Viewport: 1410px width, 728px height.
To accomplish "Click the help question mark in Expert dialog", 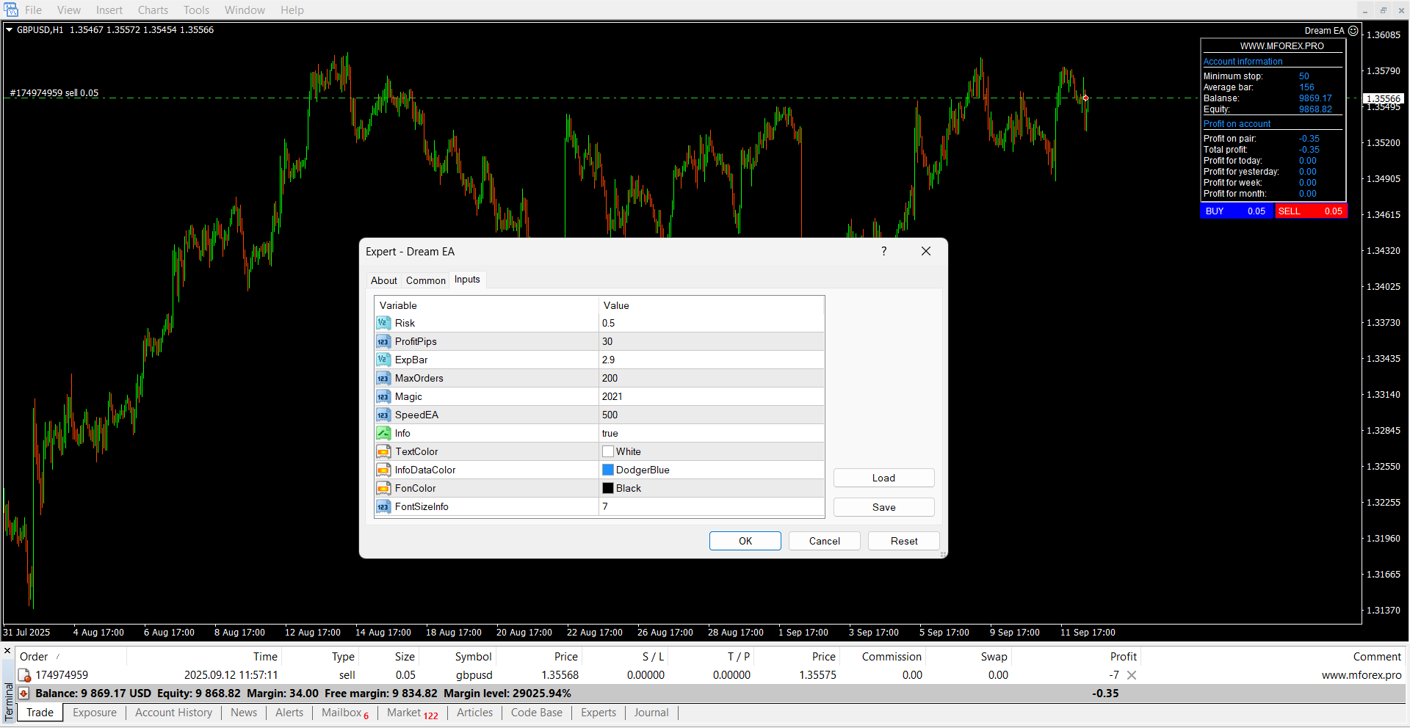I will (x=883, y=251).
